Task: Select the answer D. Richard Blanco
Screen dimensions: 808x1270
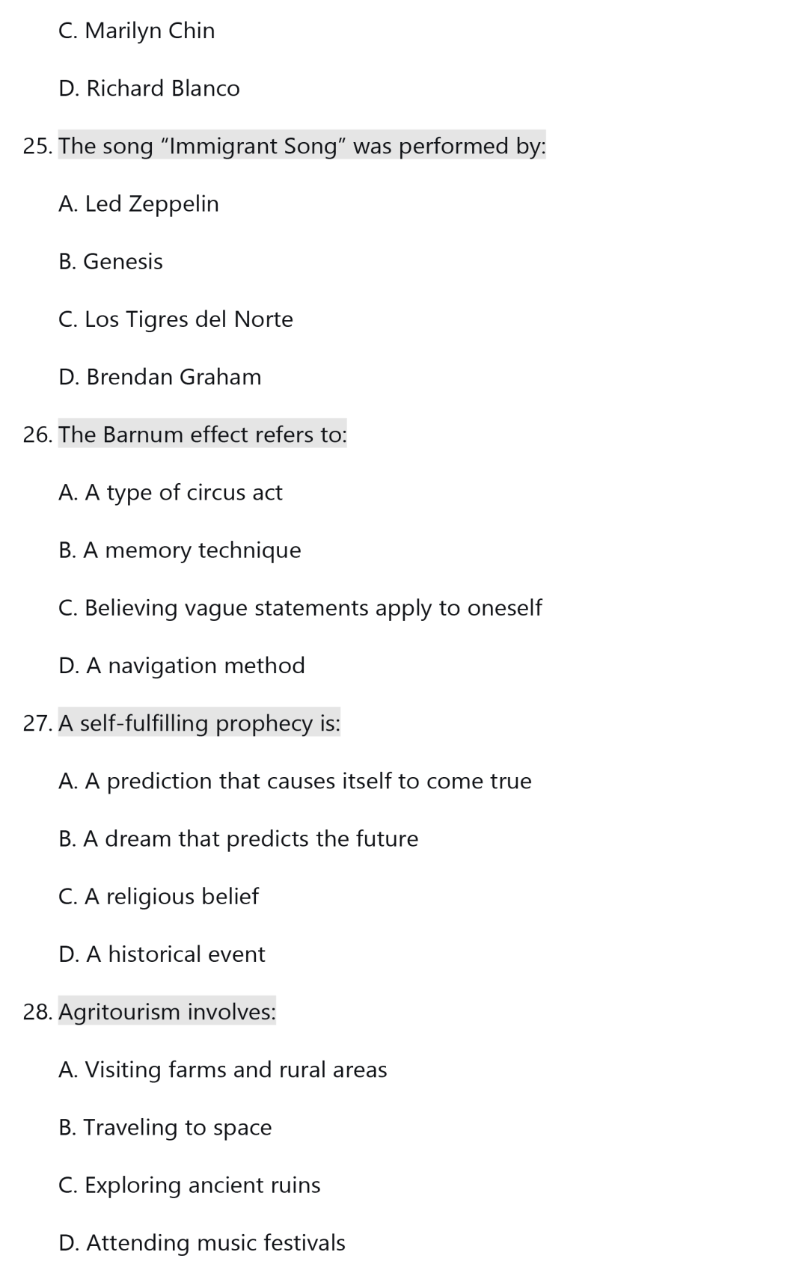Action: 149,88
